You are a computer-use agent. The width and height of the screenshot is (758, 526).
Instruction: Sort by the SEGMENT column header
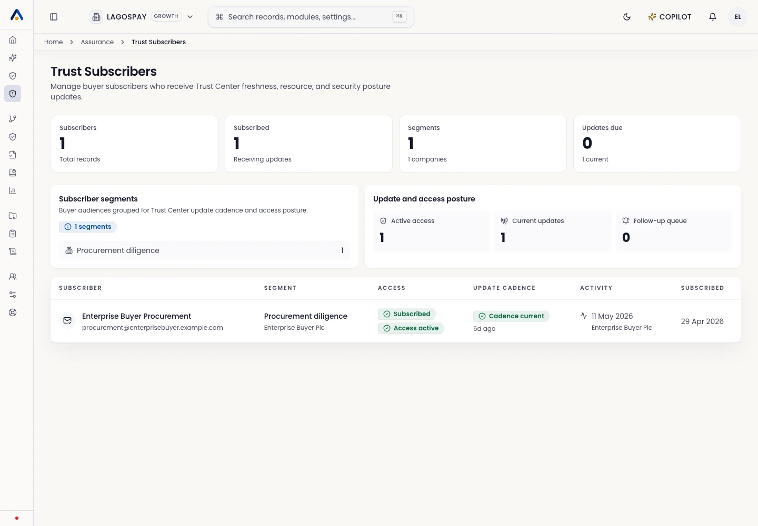280,288
